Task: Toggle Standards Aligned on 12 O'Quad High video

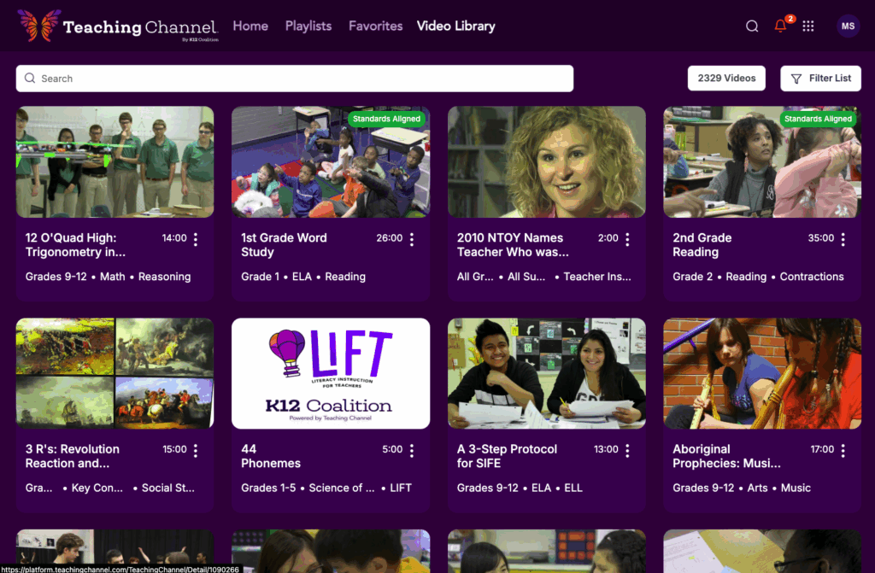Action: (171, 119)
